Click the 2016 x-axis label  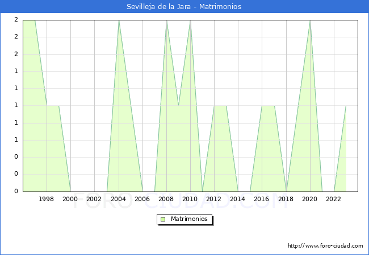pyautogui.click(x=262, y=199)
